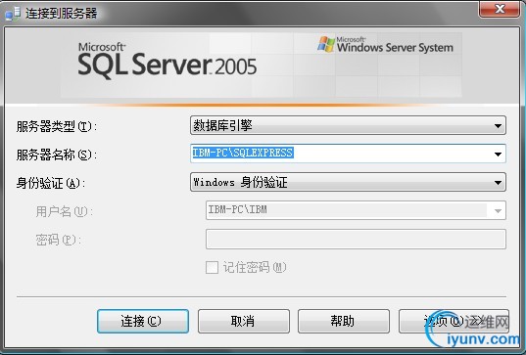Click the disabled 用户名 dropdown arrow
This screenshot has height=355, width=526.
point(498,210)
